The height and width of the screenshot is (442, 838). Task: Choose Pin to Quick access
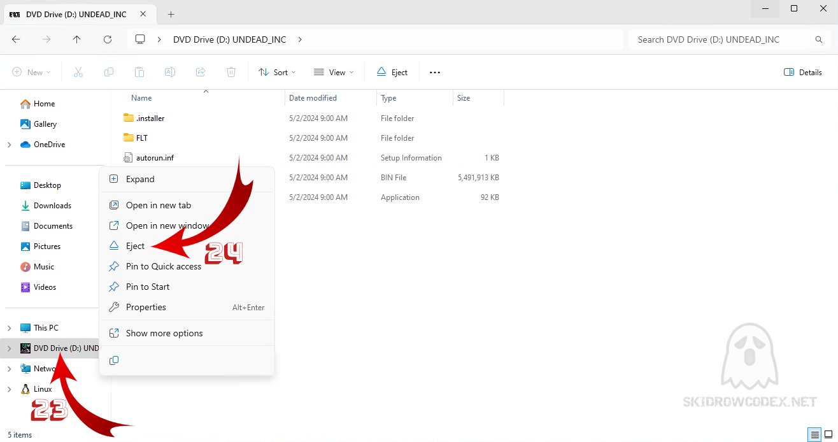pos(187,266)
